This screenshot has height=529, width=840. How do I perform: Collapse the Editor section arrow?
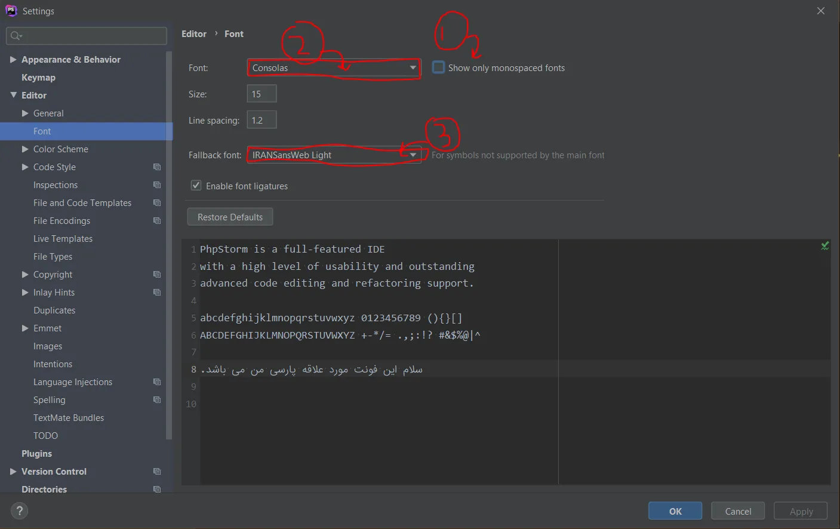tap(13, 96)
